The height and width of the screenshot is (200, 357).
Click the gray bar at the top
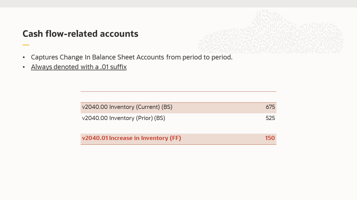click(178, 4)
